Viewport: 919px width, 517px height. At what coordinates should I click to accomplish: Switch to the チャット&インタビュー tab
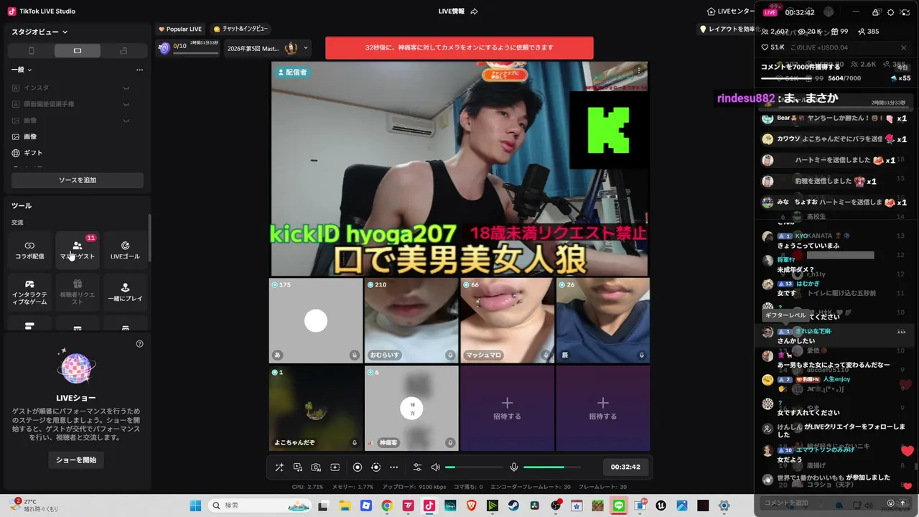[241, 29]
